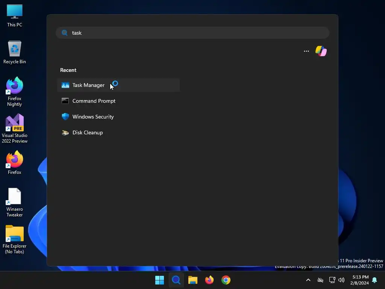Image resolution: width=385 pixels, height=289 pixels.
Task: Click the search box containing "task"
Action: tap(192, 33)
